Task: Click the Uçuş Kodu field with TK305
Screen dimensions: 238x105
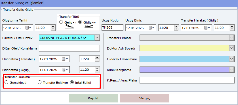Action: pos(112,28)
